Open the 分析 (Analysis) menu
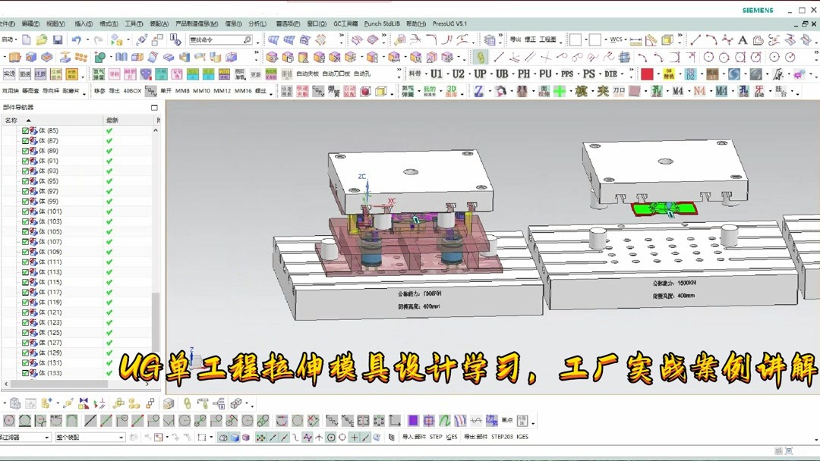This screenshot has width=820, height=461. [257, 24]
